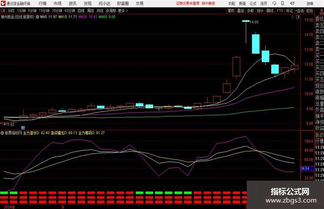Click the 主力潜伏D: 42.40 label
This screenshot has width=324, height=209.
pyautogui.click(x=36, y=133)
